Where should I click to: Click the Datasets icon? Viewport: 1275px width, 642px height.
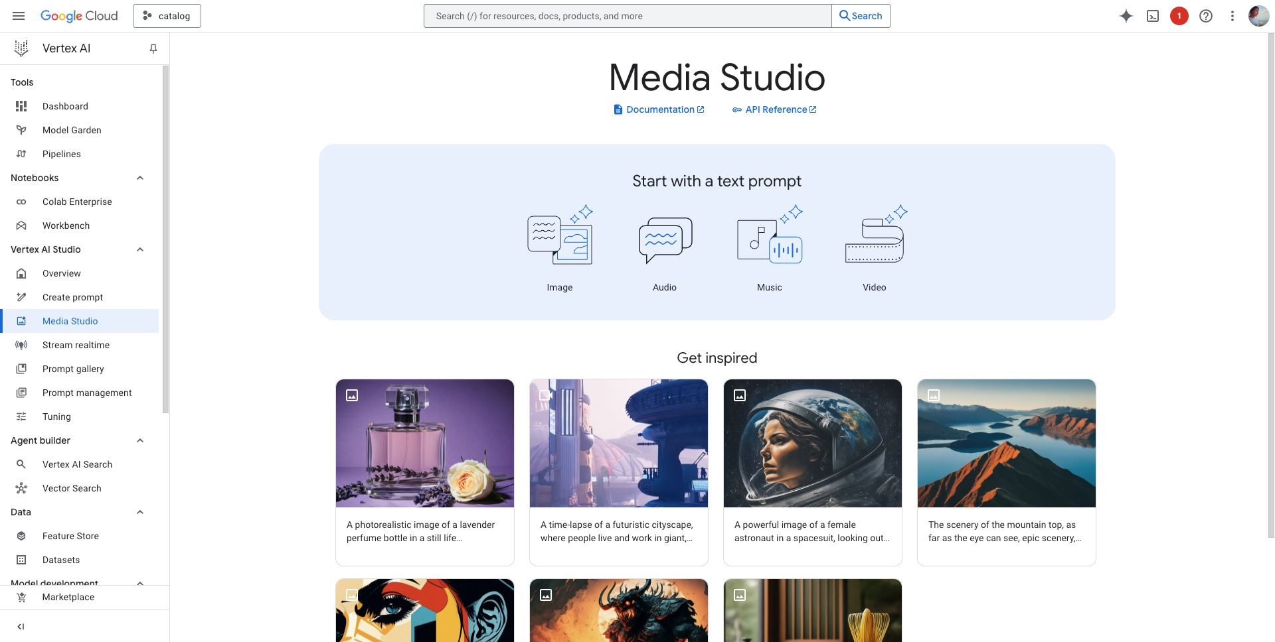point(21,560)
